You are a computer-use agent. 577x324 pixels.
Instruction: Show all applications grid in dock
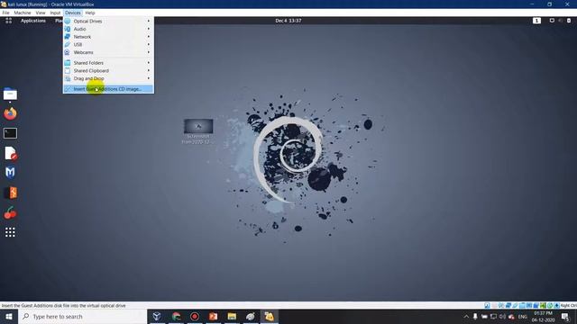pos(10,232)
